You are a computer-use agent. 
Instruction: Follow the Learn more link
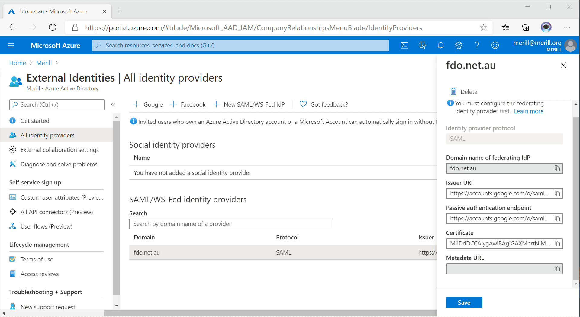[529, 111]
